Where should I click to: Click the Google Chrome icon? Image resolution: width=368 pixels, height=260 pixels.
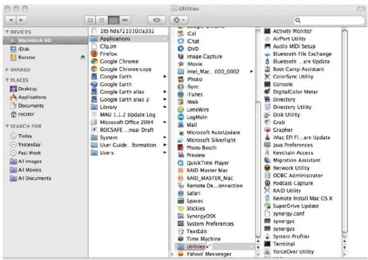pos(94,61)
